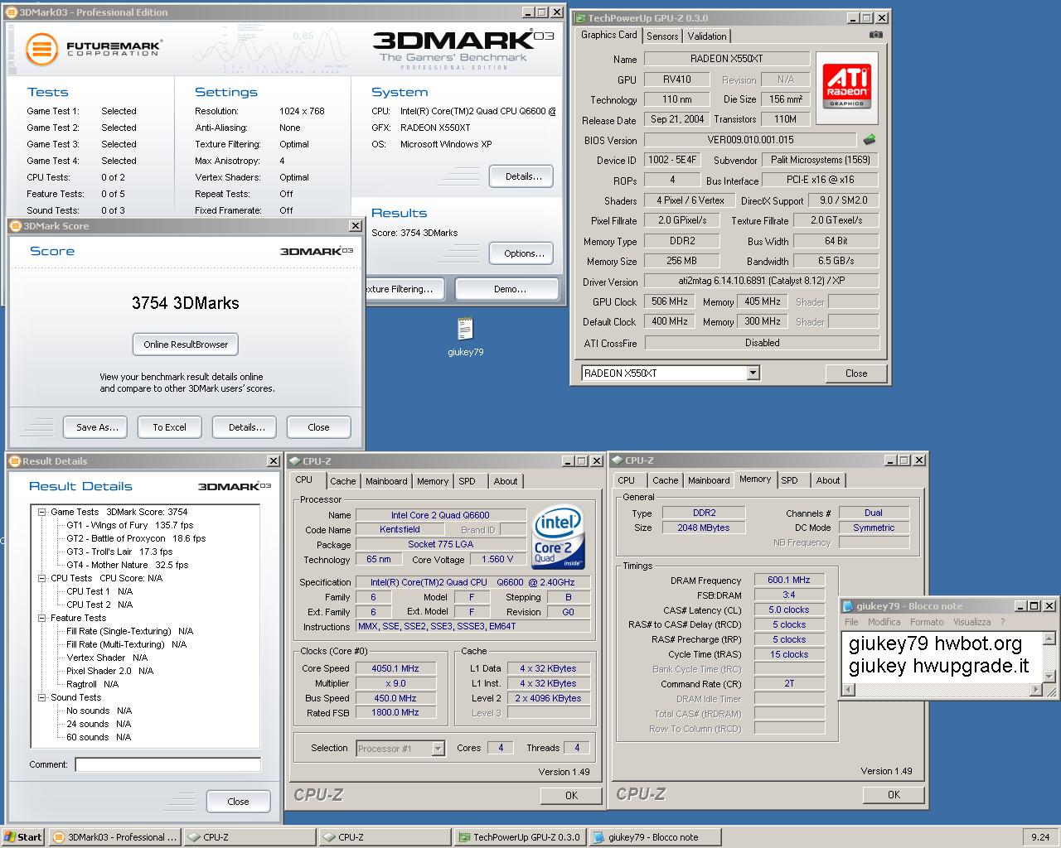This screenshot has width=1061, height=848.
Task: Click the giukey79 Blocco note taskbar button
Action: point(654,837)
